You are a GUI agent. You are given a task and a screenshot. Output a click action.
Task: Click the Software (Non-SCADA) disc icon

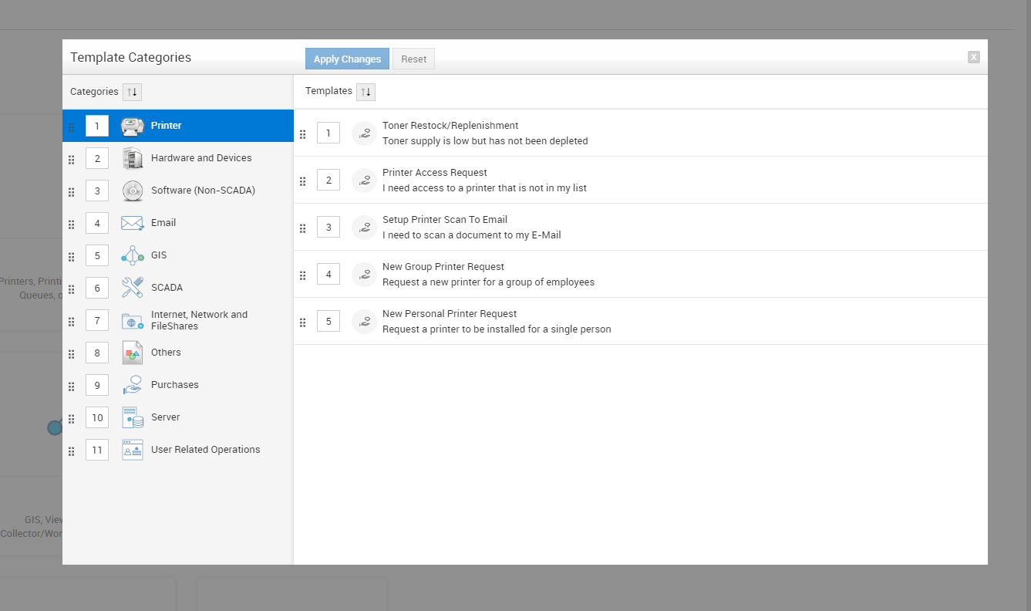133,191
